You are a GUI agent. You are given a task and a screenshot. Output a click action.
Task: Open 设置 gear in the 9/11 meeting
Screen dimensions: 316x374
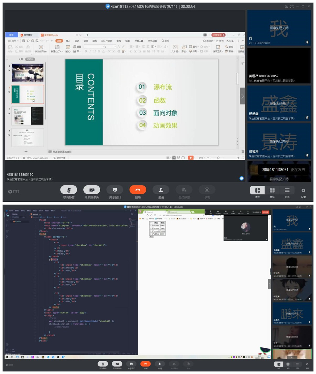303,191
